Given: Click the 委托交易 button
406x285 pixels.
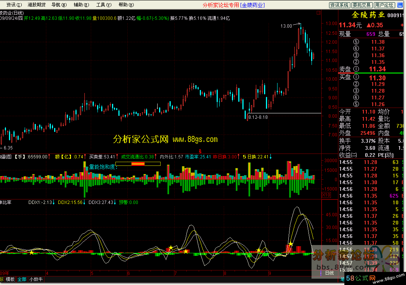Looking at the screenshot, I should 362,5.
